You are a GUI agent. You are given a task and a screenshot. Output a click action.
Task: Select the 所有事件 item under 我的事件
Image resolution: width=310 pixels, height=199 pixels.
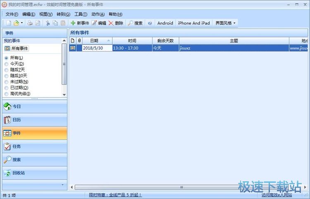[x=17, y=49]
